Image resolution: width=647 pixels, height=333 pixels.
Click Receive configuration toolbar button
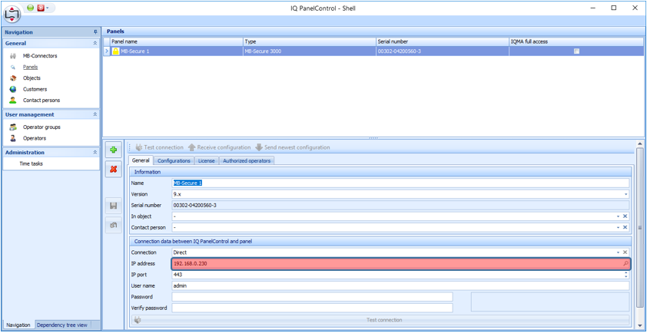pyautogui.click(x=219, y=147)
